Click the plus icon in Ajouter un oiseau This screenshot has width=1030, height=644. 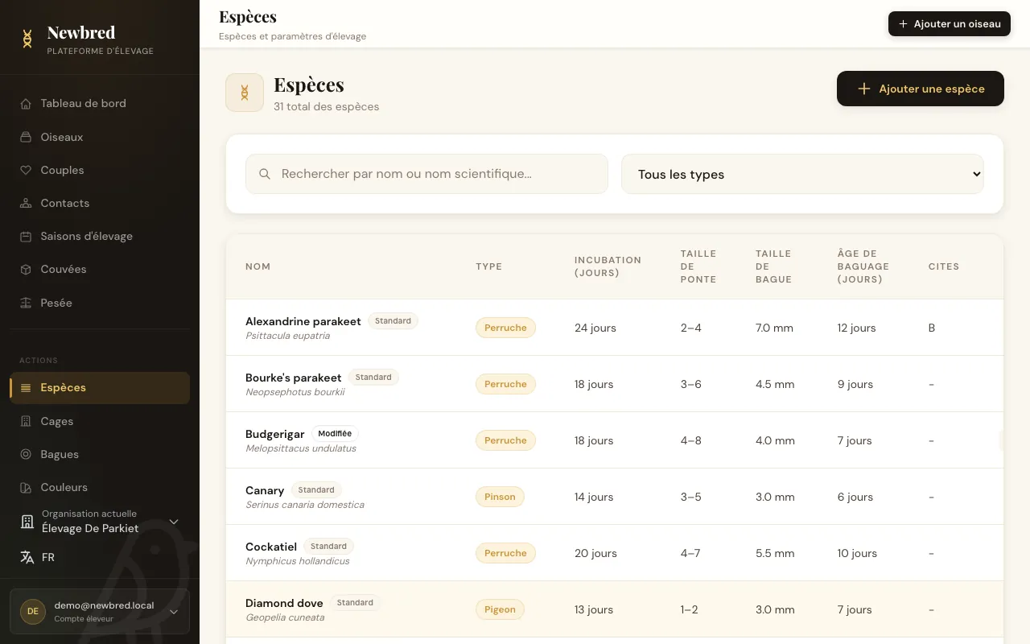[903, 24]
